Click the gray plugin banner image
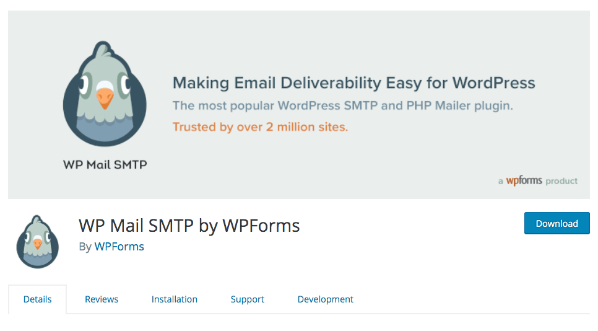The width and height of the screenshot is (598, 331). tap(298, 105)
